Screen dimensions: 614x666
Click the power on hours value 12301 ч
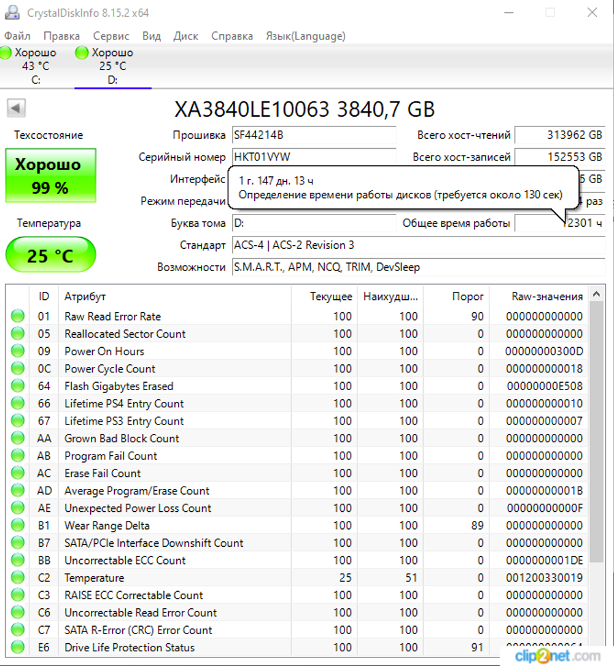559,223
